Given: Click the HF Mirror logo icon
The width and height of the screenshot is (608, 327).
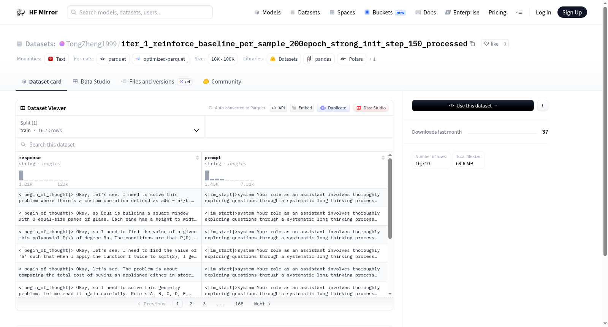Looking at the screenshot, I should (21, 13).
